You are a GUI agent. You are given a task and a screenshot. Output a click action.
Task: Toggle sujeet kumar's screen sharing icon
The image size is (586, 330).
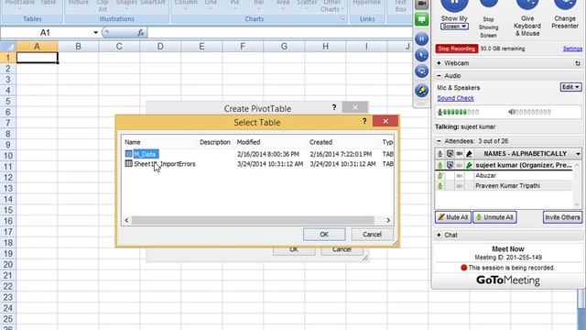[x=450, y=165]
